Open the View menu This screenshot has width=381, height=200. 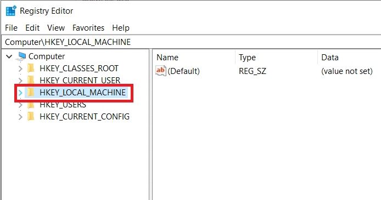point(56,28)
